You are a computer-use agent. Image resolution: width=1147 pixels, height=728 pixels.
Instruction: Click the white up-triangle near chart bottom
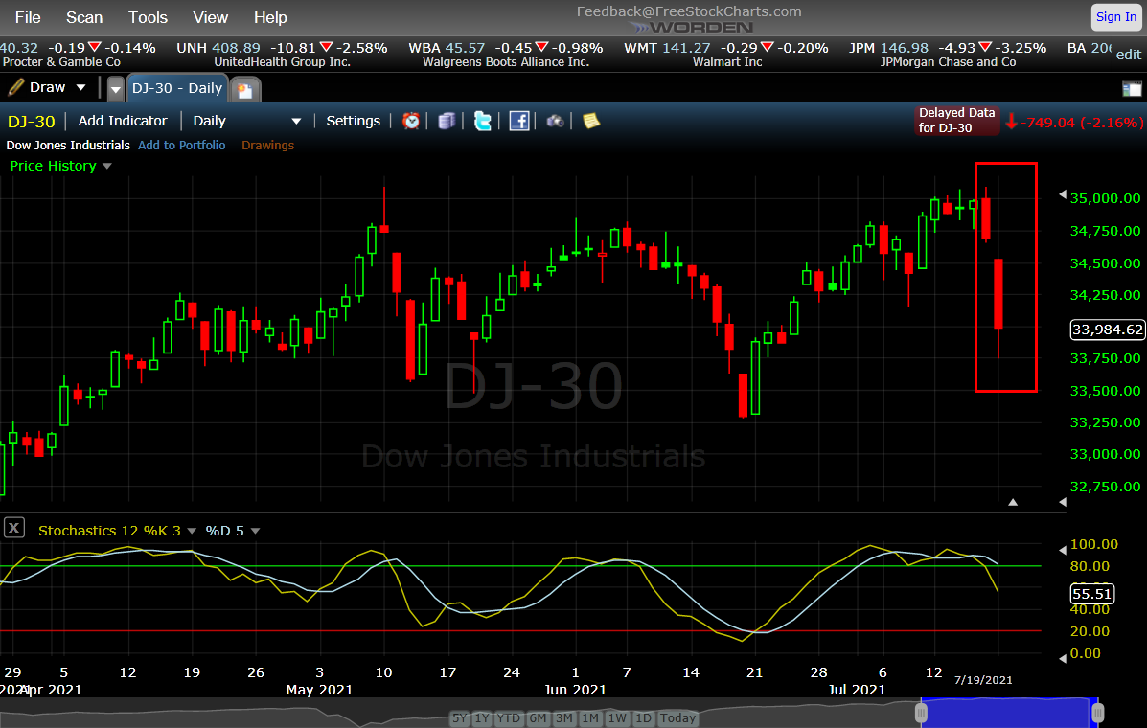point(1013,502)
